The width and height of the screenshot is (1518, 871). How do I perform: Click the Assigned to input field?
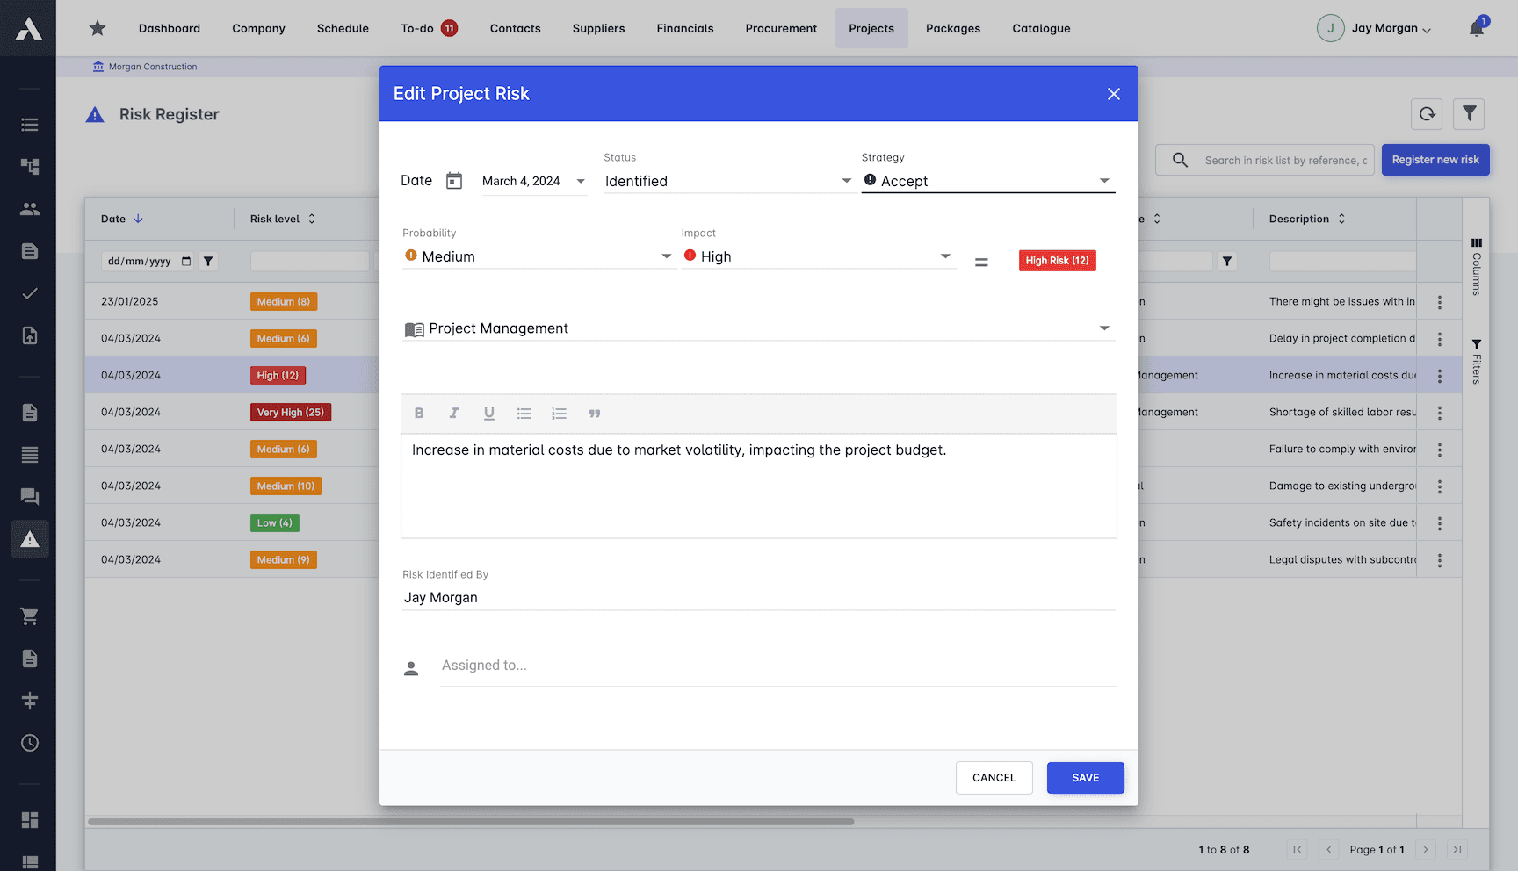(x=777, y=665)
